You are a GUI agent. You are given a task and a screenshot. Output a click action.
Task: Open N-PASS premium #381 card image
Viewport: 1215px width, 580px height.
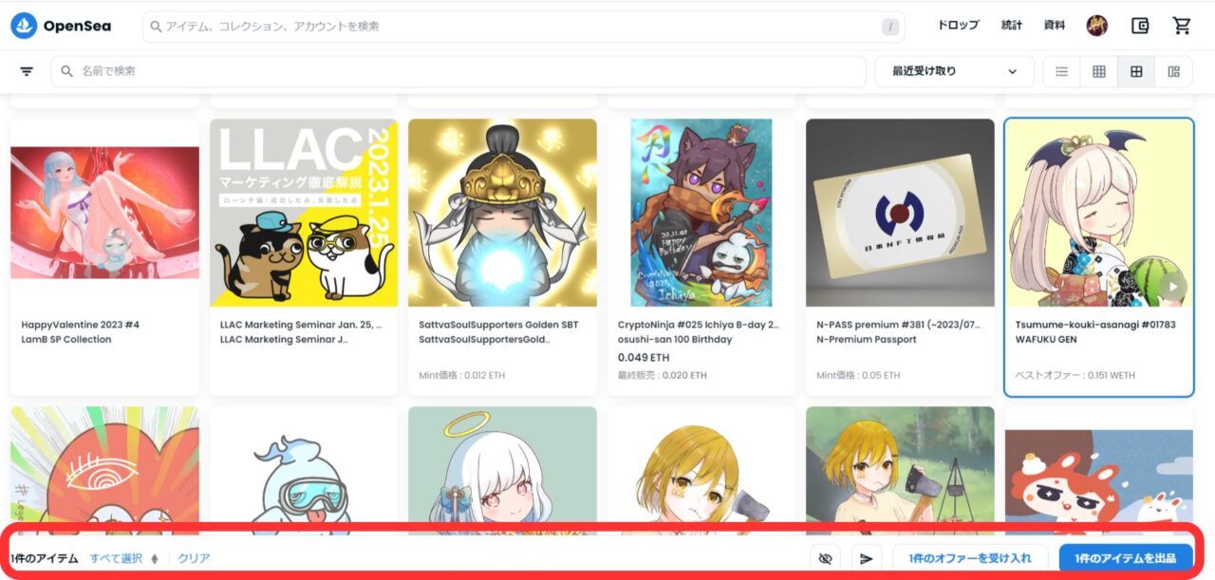tap(900, 213)
